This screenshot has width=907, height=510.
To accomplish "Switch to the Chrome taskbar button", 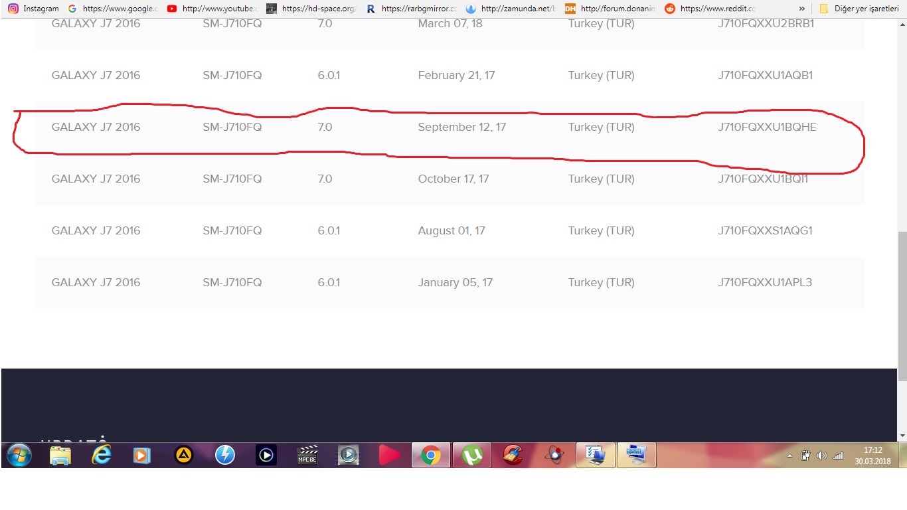I will point(431,456).
